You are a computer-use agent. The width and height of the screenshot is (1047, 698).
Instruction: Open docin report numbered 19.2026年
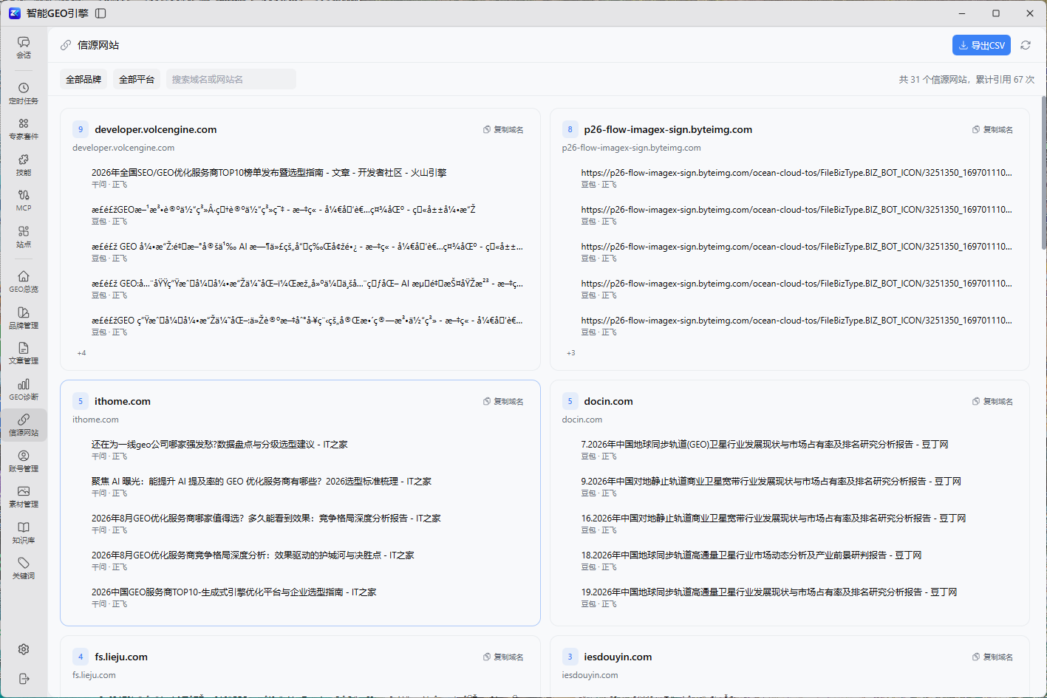point(769,592)
